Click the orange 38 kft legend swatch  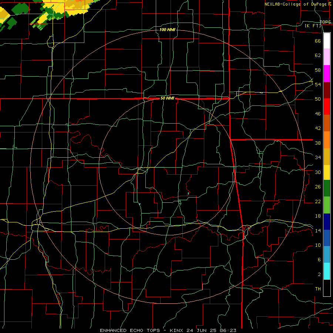click(x=327, y=140)
